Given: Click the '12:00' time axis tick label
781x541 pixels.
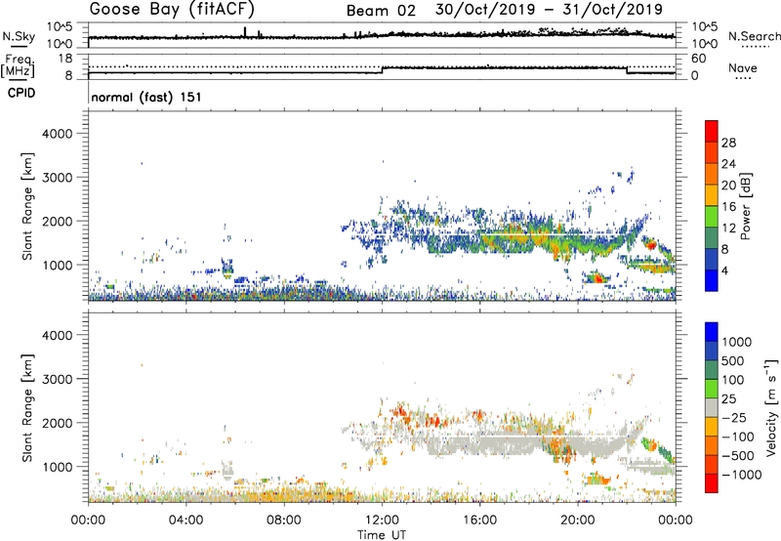Looking at the screenshot, I should click(382, 520).
